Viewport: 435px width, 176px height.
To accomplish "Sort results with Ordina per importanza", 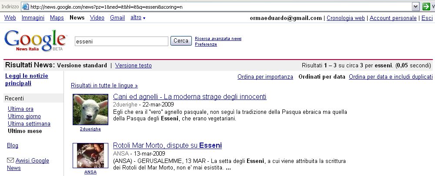I will (265, 77).
